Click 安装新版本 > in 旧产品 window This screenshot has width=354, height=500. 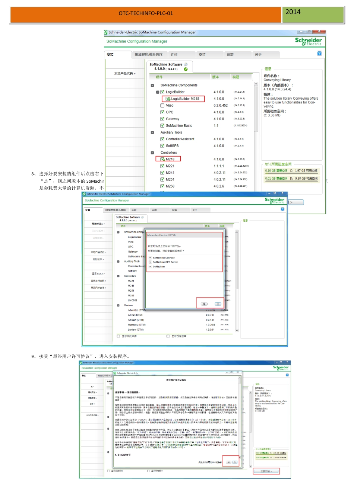click(98, 224)
